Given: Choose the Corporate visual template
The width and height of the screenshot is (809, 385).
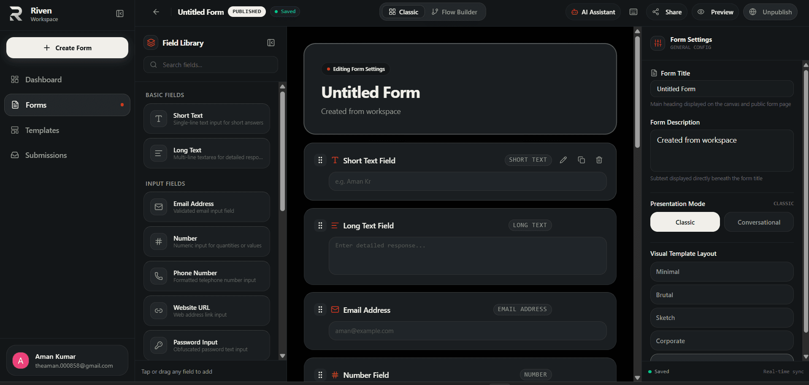Looking at the screenshot, I should tap(722, 341).
